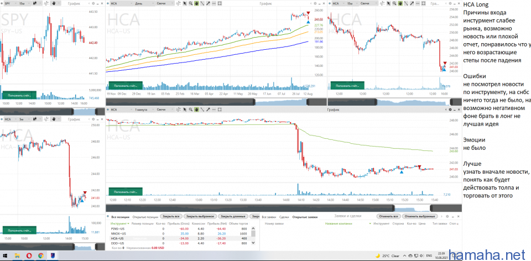
Task: Open the ENG language indicator in system tray
Action: coord(429,256)
